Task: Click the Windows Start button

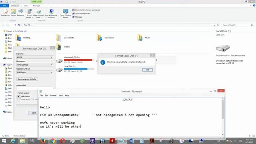Action: click(4, 141)
